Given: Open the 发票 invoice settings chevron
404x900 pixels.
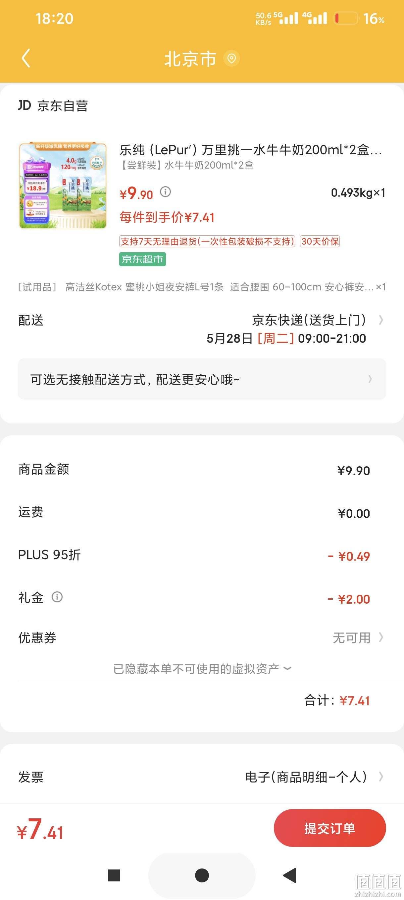Looking at the screenshot, I should pos(381,777).
